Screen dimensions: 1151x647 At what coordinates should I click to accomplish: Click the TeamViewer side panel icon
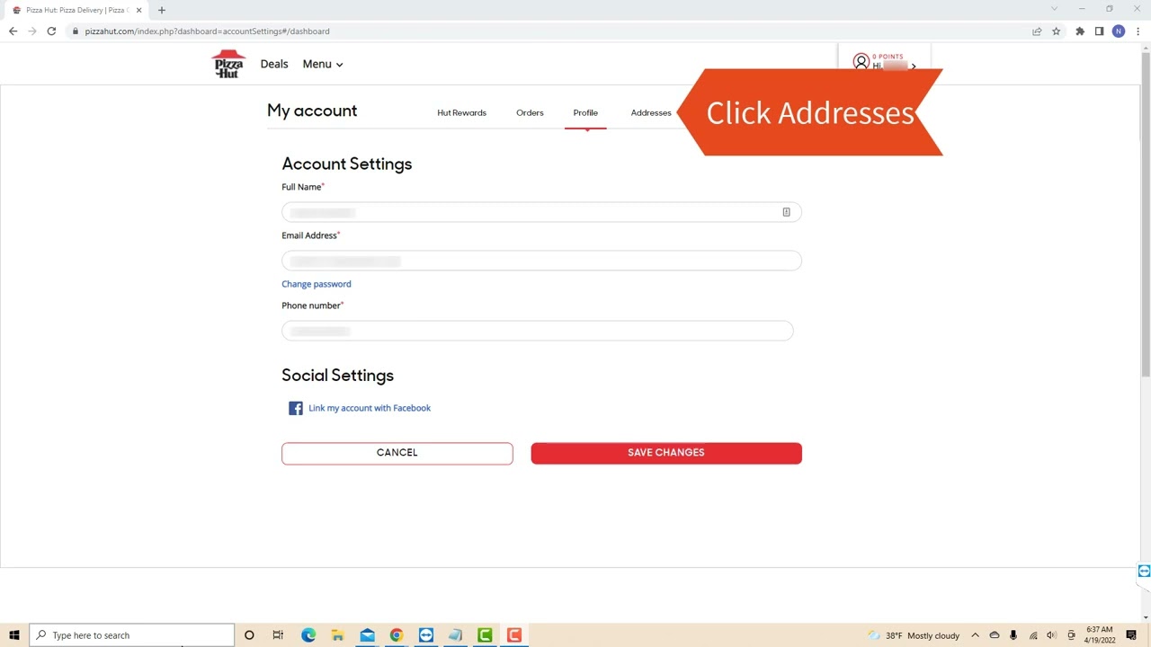tap(1144, 571)
